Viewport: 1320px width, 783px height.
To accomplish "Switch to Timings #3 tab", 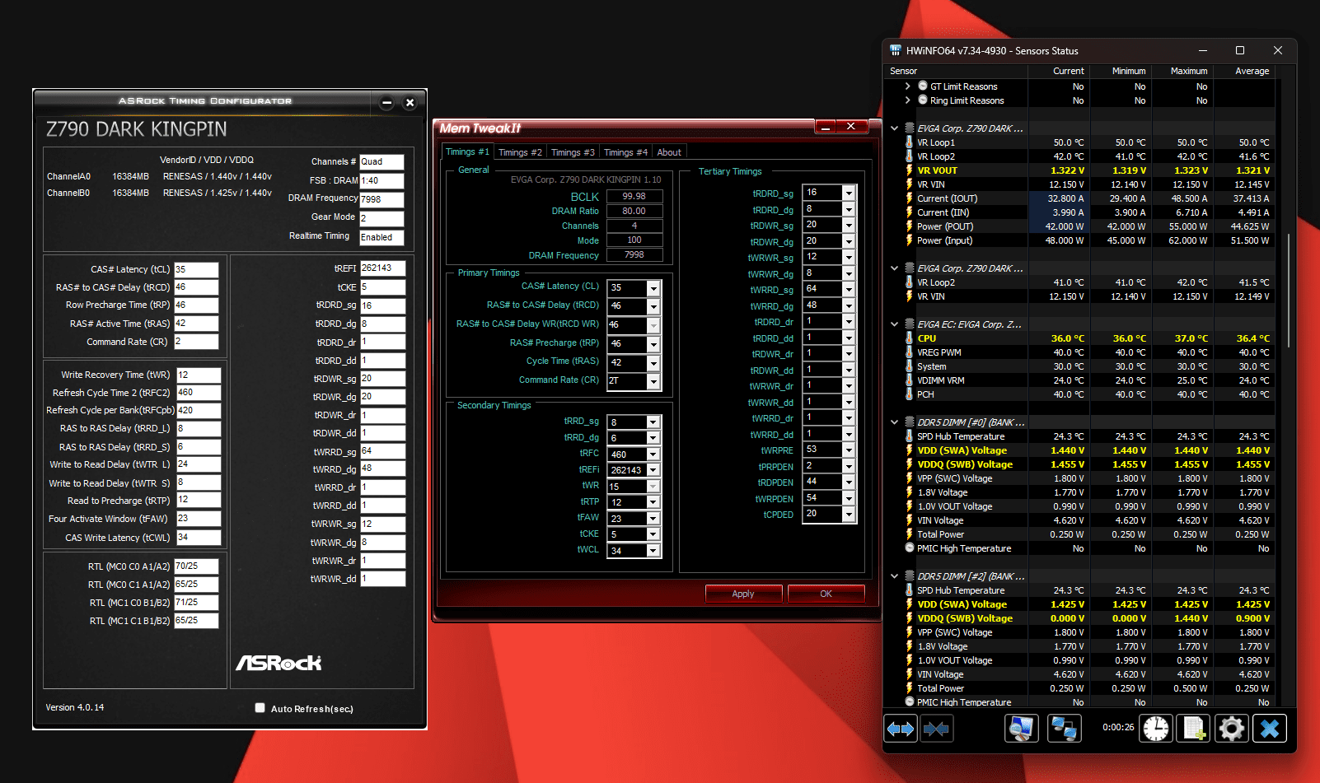I will [x=573, y=152].
